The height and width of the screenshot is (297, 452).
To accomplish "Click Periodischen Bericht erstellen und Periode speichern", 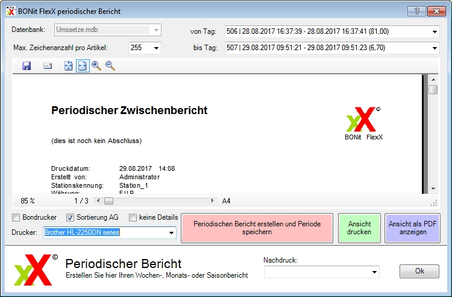I will coord(257,228).
